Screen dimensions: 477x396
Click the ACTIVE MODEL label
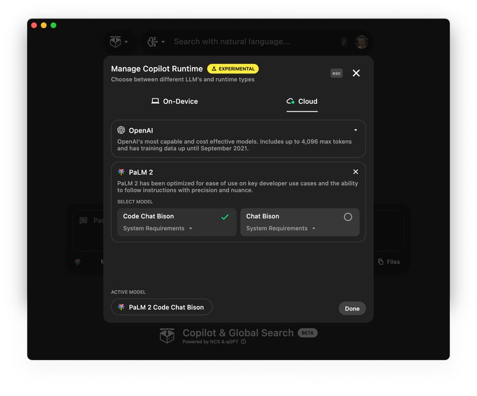(x=128, y=292)
